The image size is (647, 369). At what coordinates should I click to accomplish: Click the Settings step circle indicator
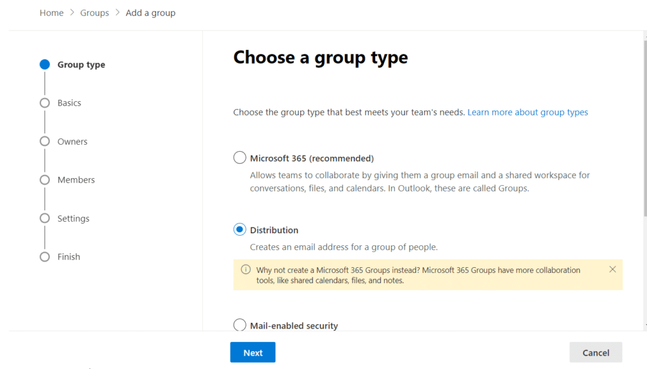click(x=44, y=219)
